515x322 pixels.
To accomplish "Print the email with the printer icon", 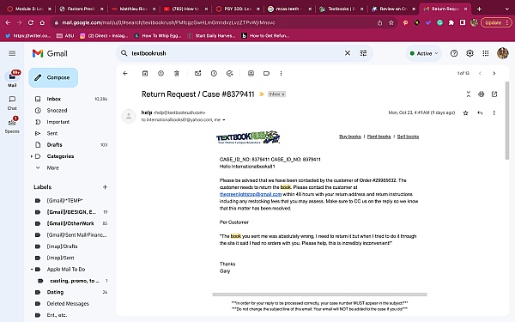I will pos(481,94).
